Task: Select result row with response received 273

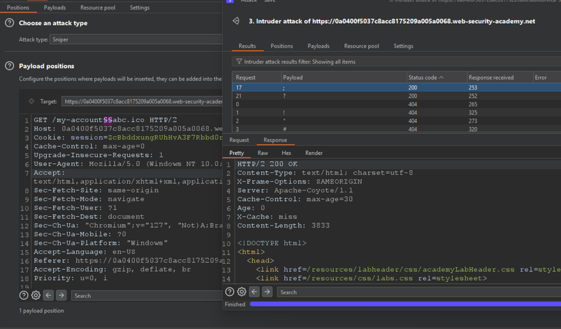Action: (396, 121)
